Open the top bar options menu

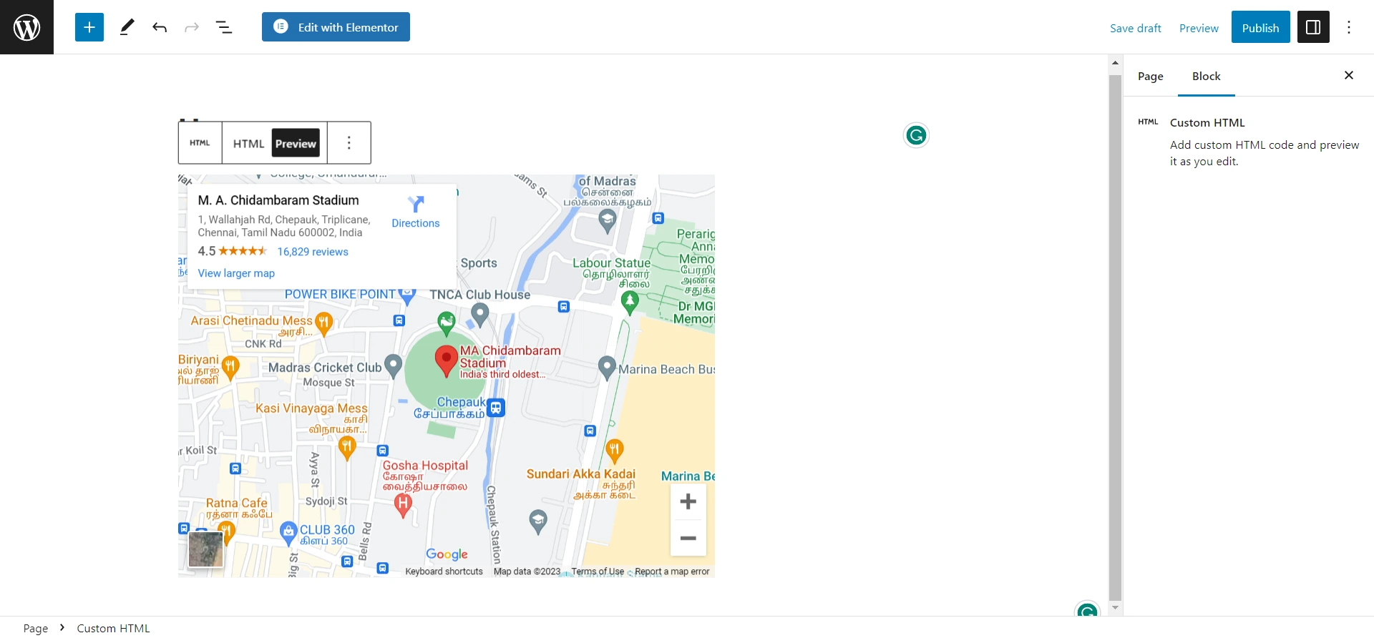pos(1349,27)
